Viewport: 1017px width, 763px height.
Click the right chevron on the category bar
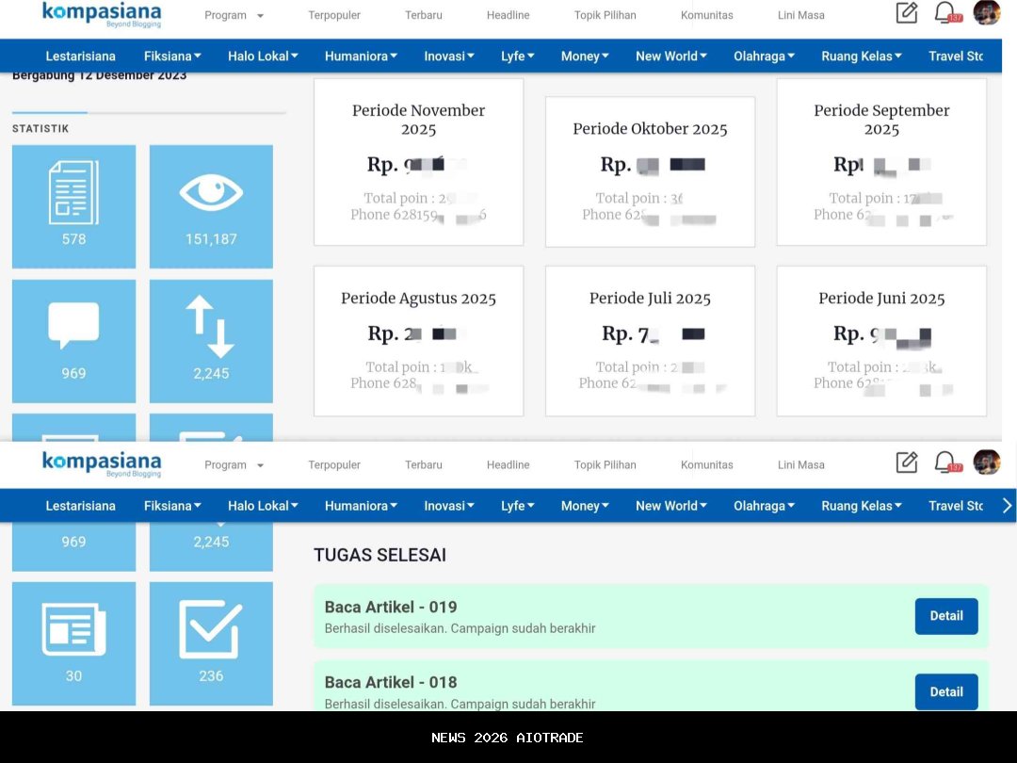[x=1007, y=505]
